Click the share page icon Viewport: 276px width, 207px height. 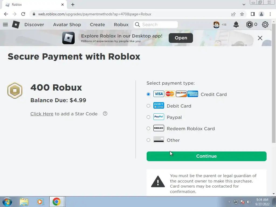click(233, 14)
